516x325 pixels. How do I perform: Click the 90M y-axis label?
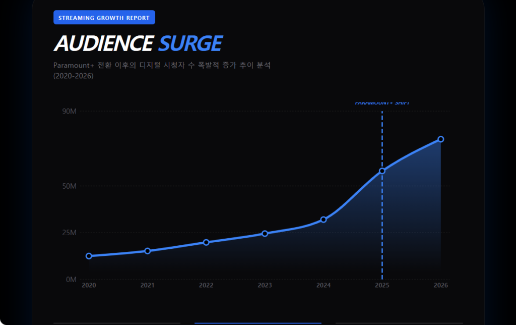69,111
